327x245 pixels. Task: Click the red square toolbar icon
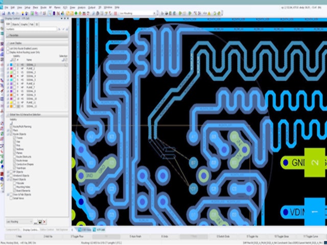tap(115, 13)
